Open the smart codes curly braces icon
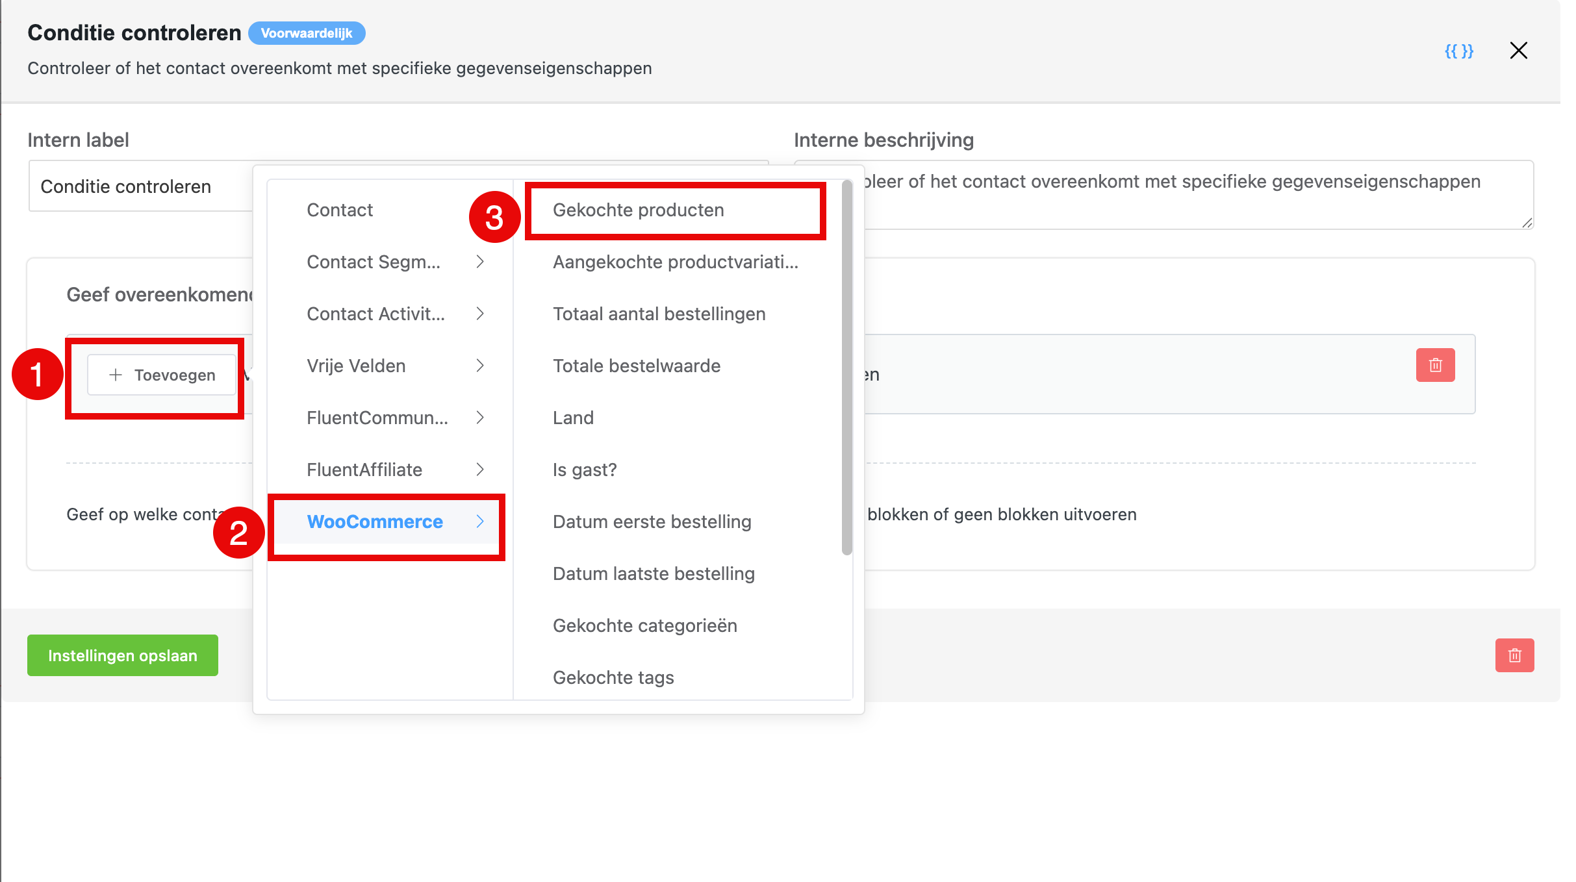1576x882 pixels. click(x=1458, y=51)
